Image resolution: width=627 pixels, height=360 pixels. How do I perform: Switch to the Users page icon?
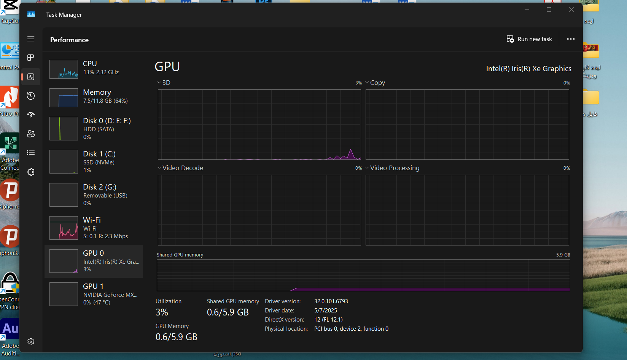pyautogui.click(x=31, y=134)
